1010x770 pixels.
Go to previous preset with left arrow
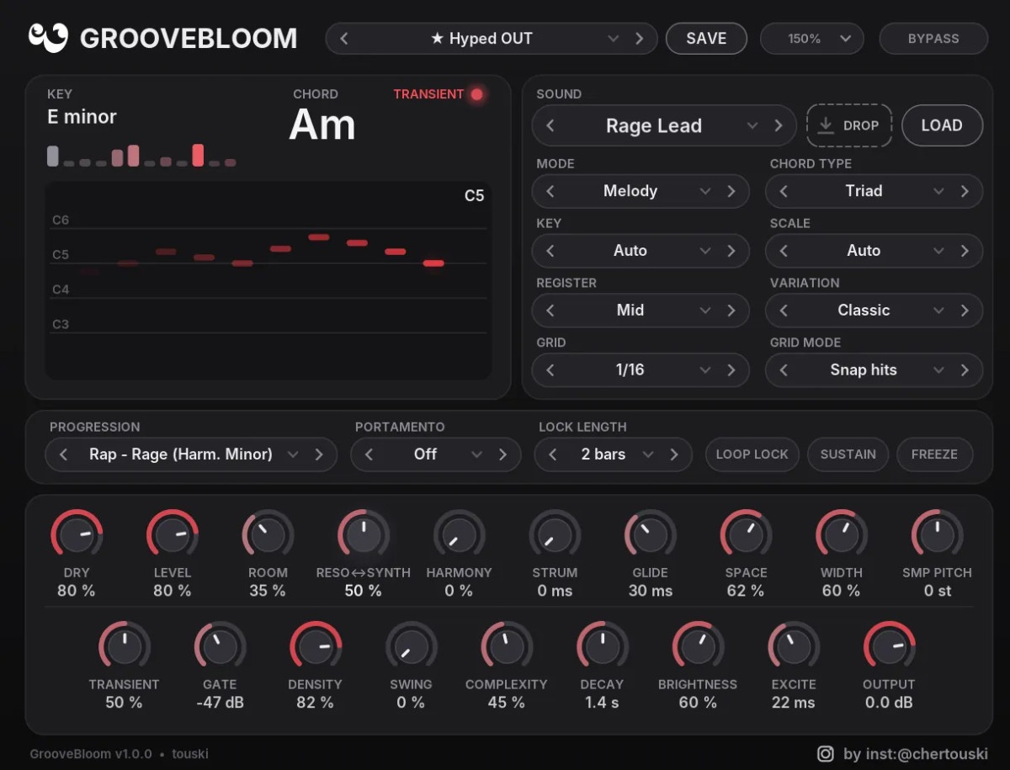[x=344, y=39]
